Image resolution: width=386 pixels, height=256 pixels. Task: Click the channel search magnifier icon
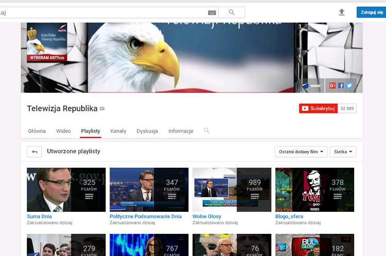click(x=207, y=131)
